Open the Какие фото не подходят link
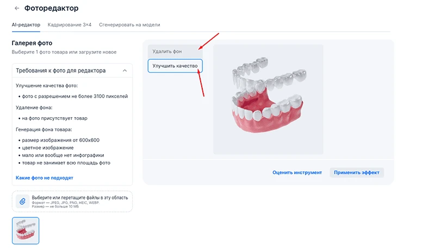The width and height of the screenshot is (435, 250). pyautogui.click(x=45, y=178)
